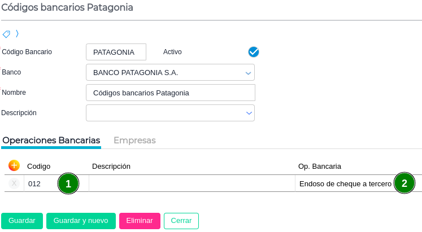Click the chevron arrow beside the tag icon
This screenshot has height=232, width=422.
tap(17, 33)
